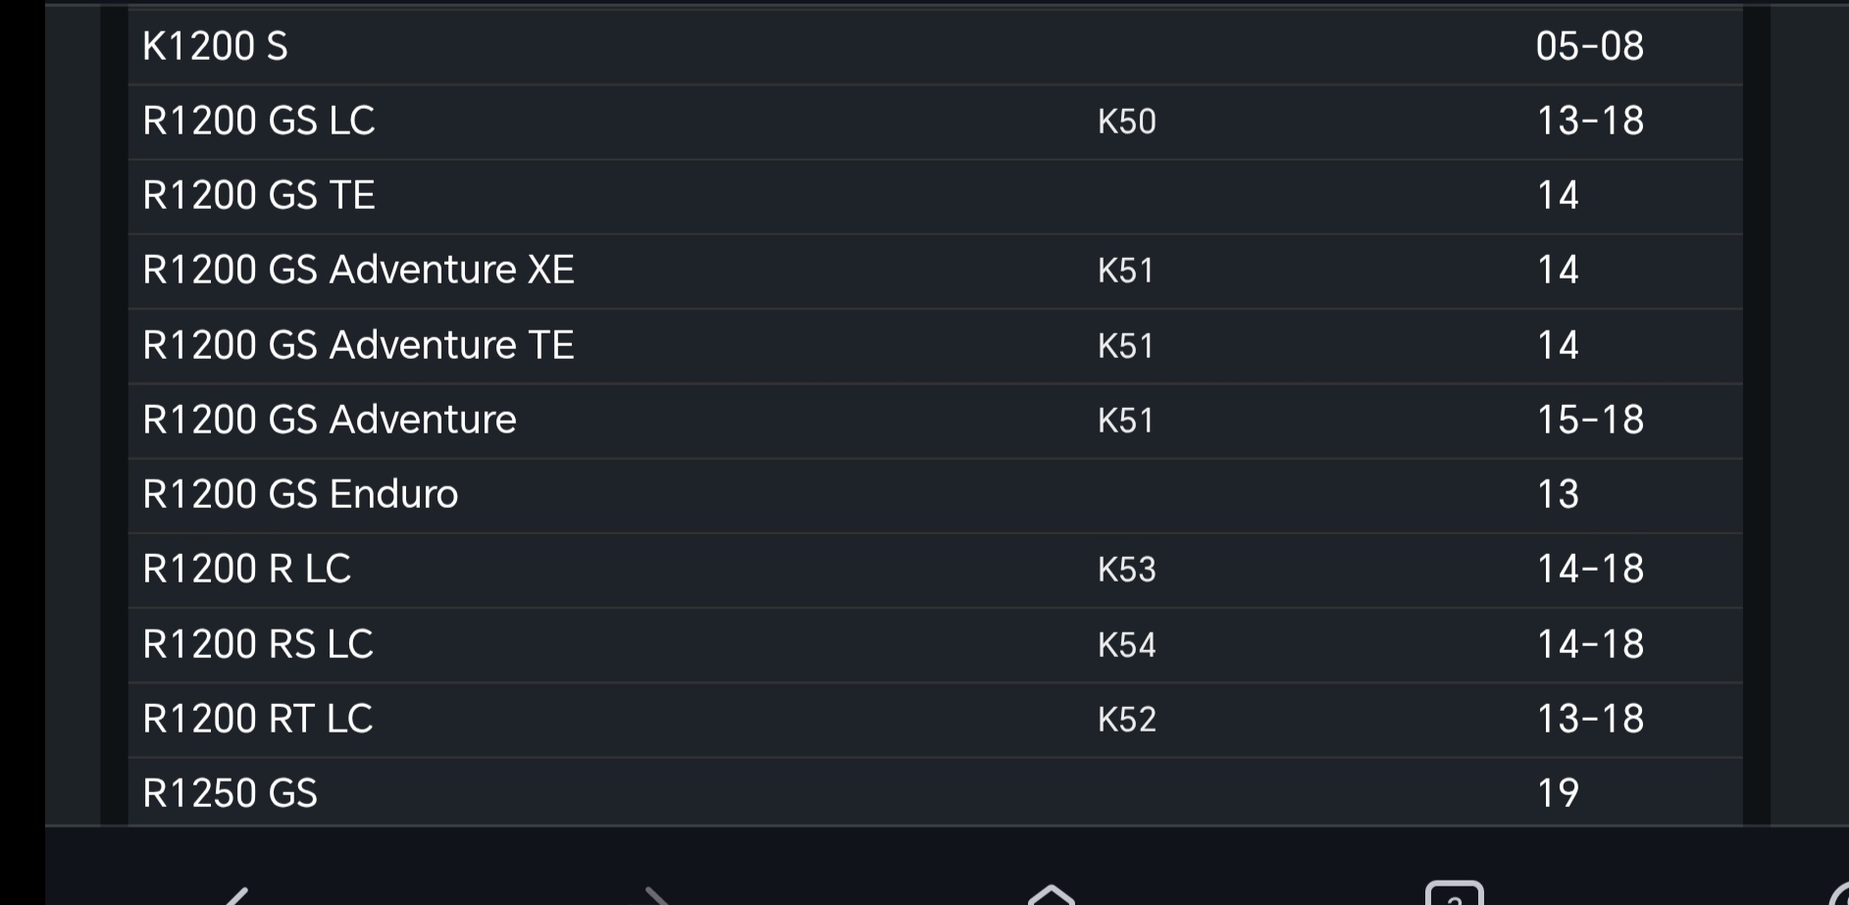Choose R1200 GS Adventure XE
The image size is (1849, 905).
point(358,270)
